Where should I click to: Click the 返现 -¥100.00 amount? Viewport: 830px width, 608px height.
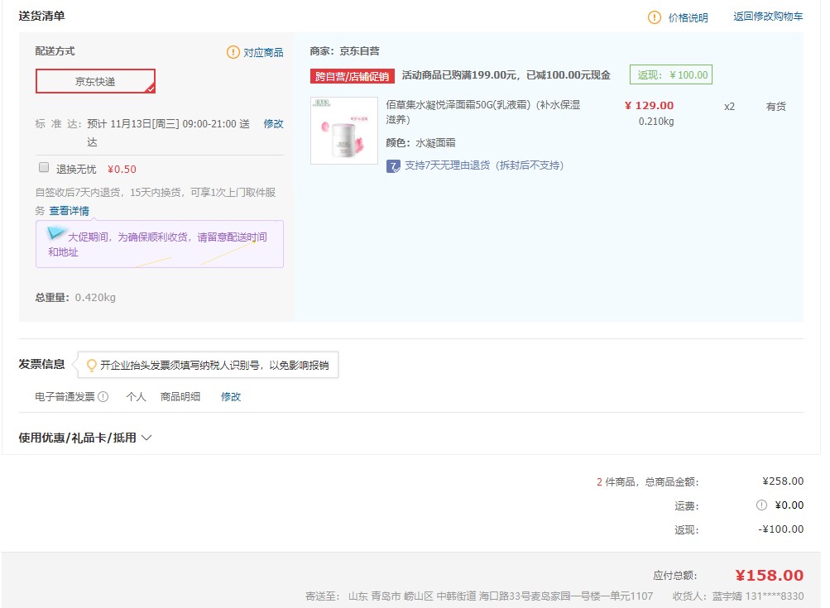[x=780, y=529]
